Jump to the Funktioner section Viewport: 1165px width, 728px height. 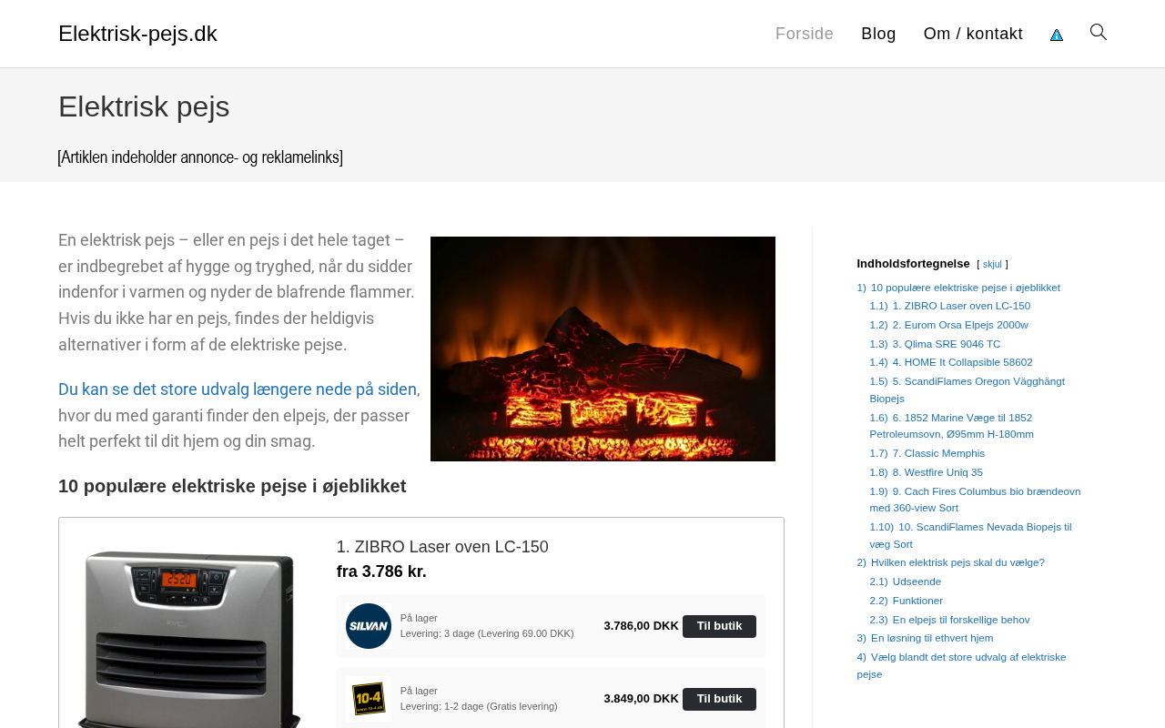tap(906, 601)
